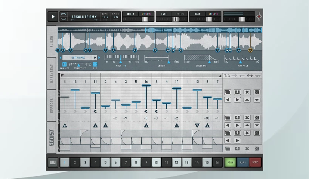The height and width of the screenshot is (179, 309).
Task: Shift slice sequence values down
Action: (257, 100)
